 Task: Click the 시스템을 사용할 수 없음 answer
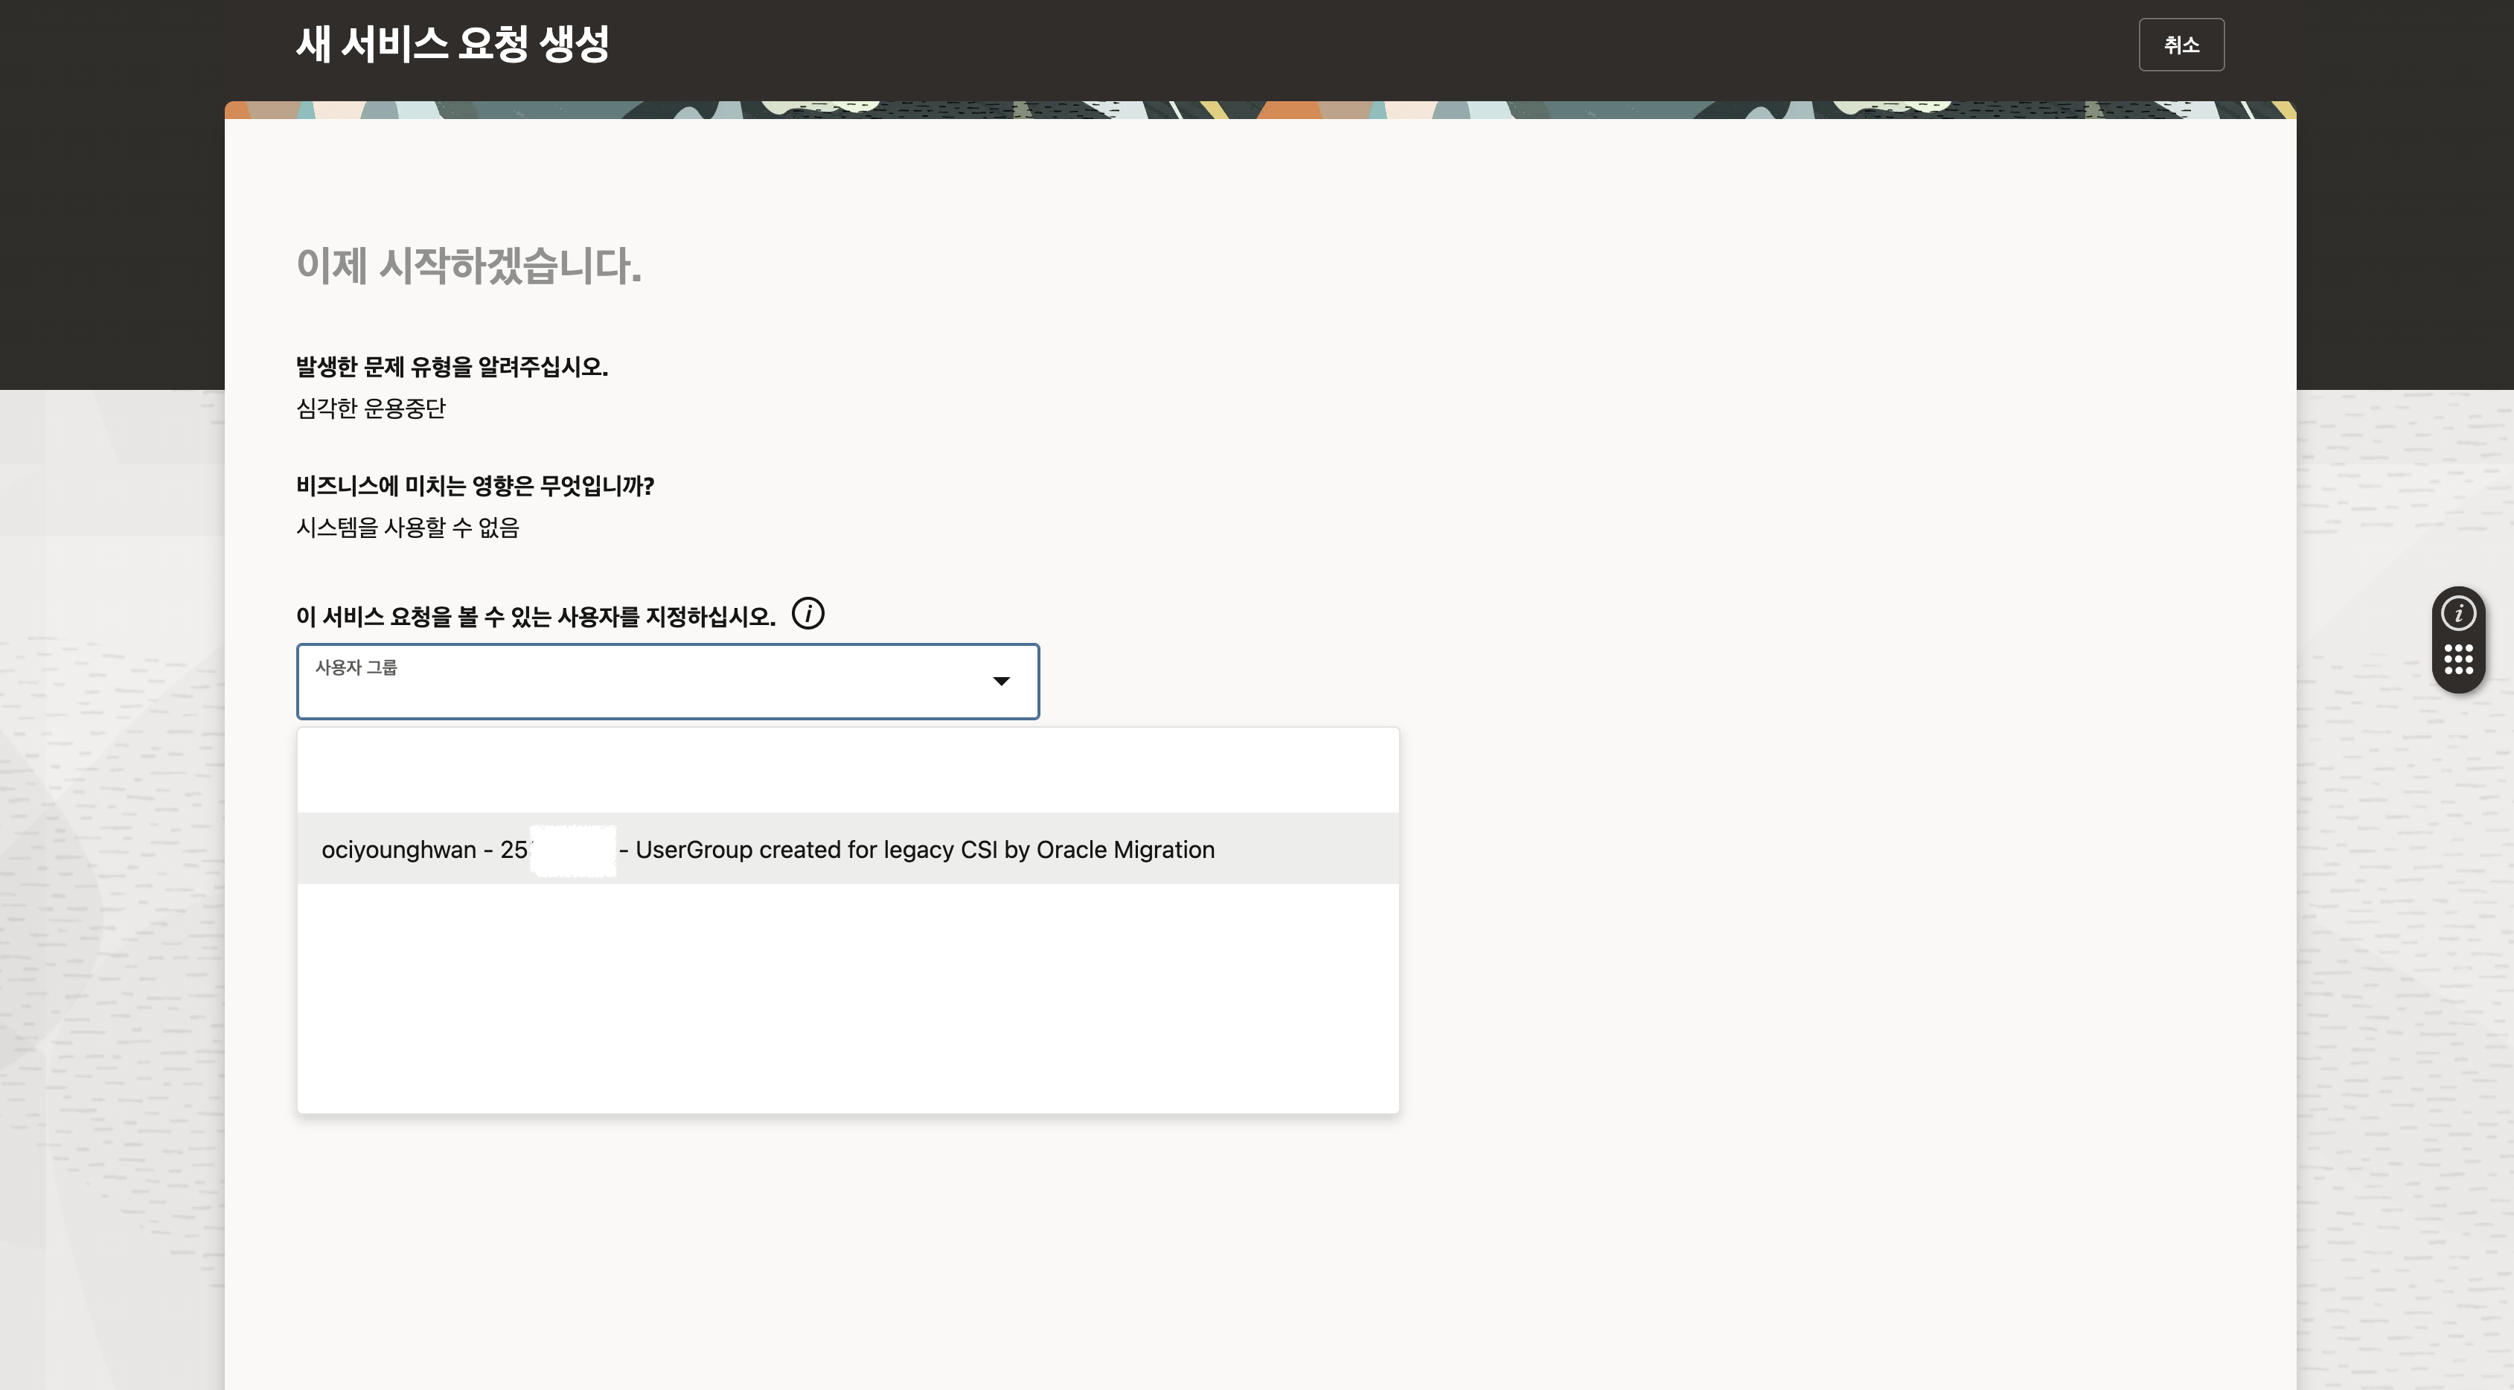(407, 528)
